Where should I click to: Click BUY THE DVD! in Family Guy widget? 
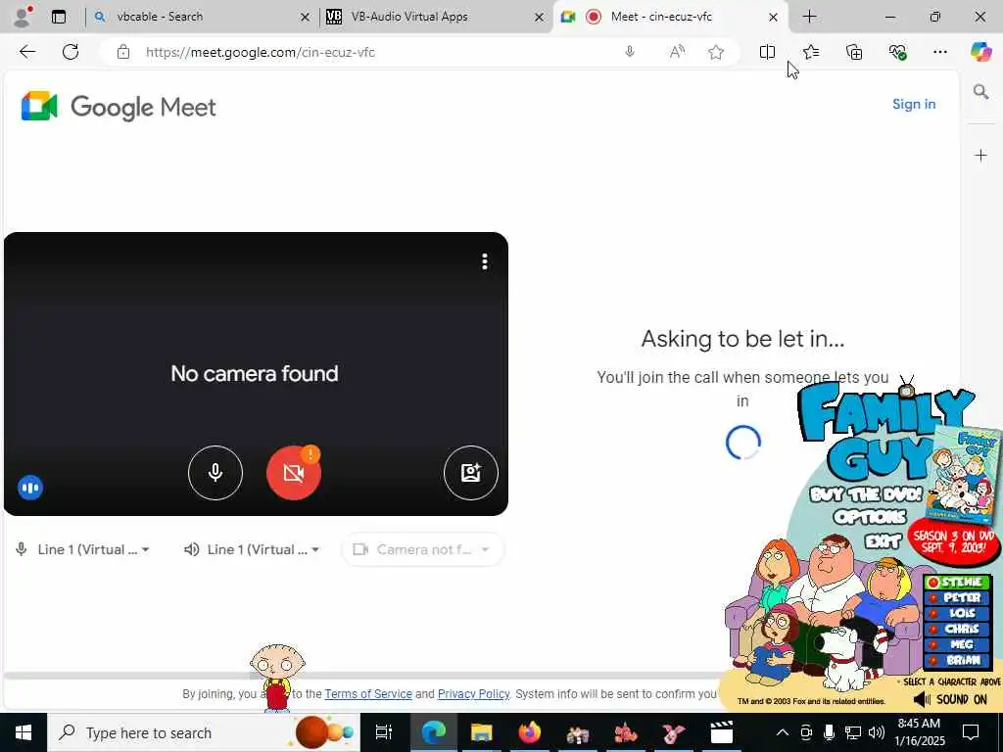[x=866, y=494]
